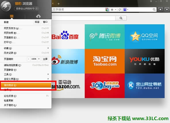This screenshot has width=170, height=123.
Task: Select 网页另存为 menu item
Action: point(26,28)
